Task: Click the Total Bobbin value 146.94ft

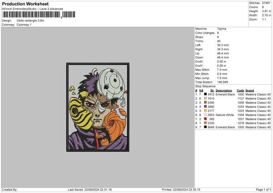Action: (x=222, y=82)
